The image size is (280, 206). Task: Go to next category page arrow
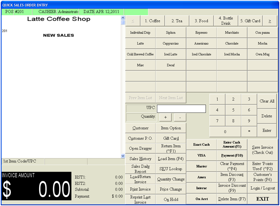pyautogui.click(x=270, y=21)
